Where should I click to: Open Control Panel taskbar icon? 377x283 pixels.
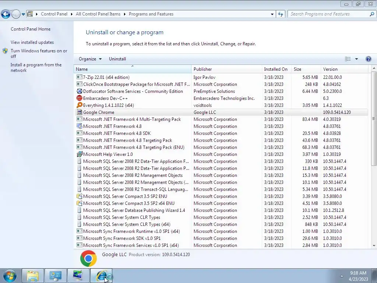[56, 276]
